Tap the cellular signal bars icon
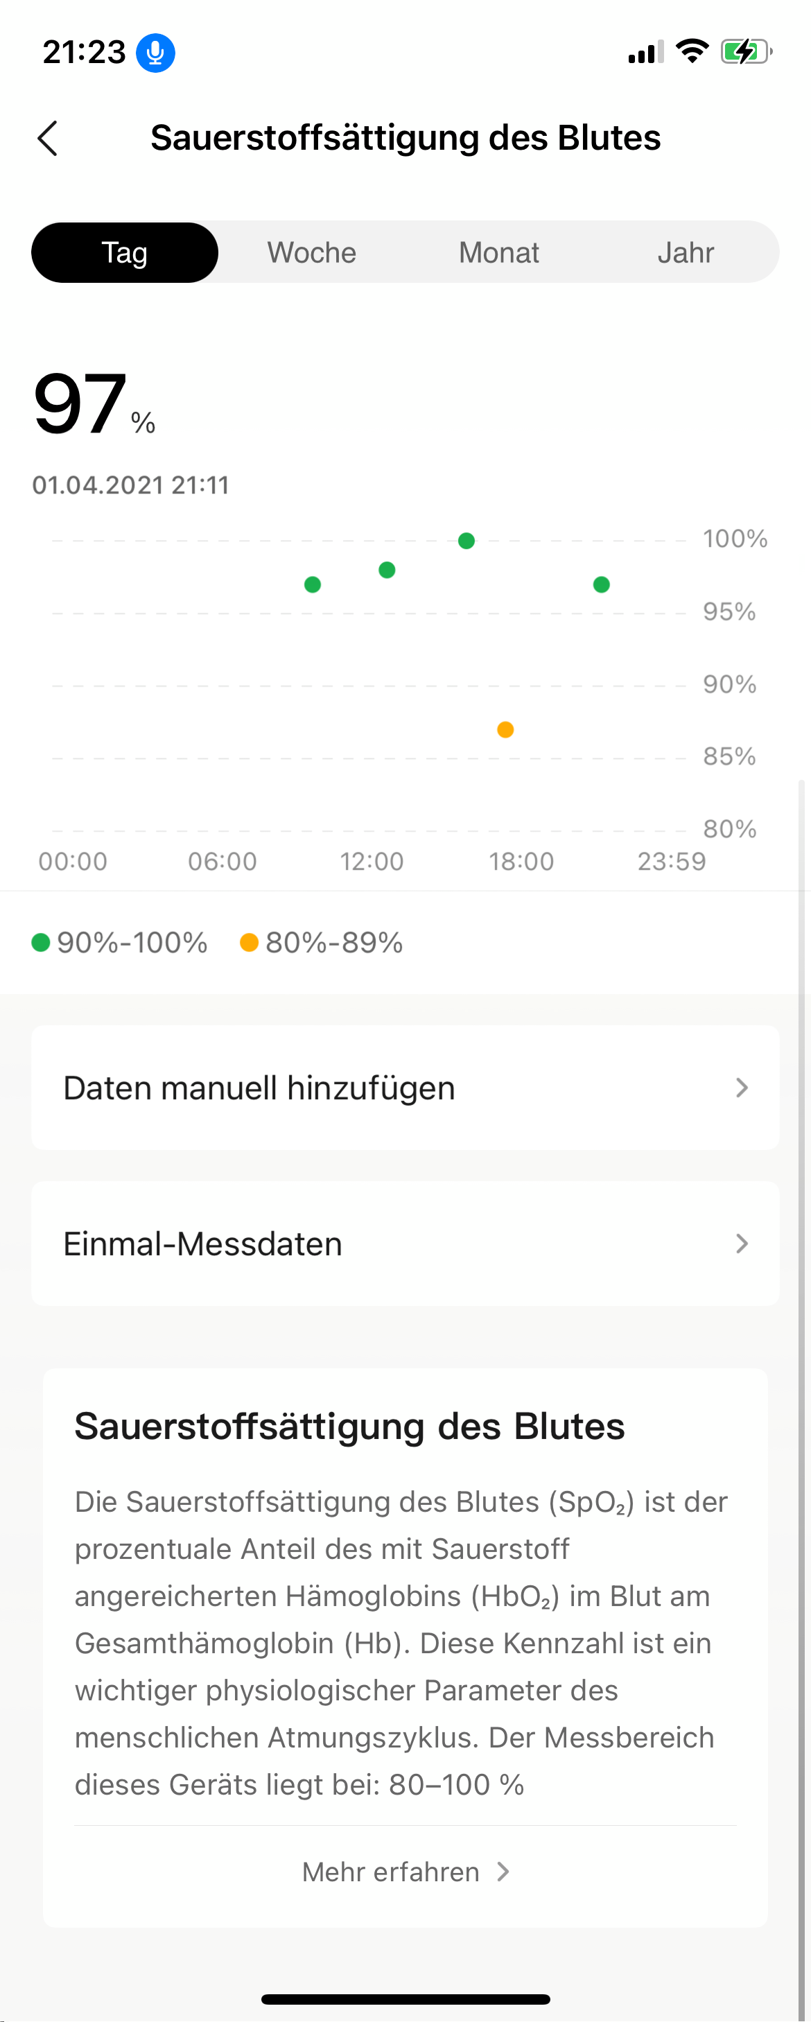This screenshot has width=811, height=2022. click(645, 53)
